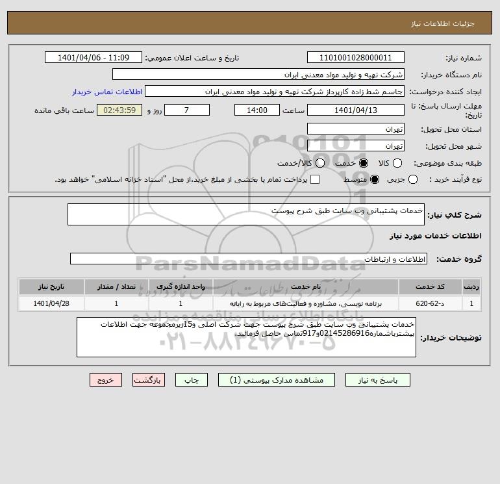Click the شرح کلی نیاز text area
500x484 pixels.
tap(246, 214)
